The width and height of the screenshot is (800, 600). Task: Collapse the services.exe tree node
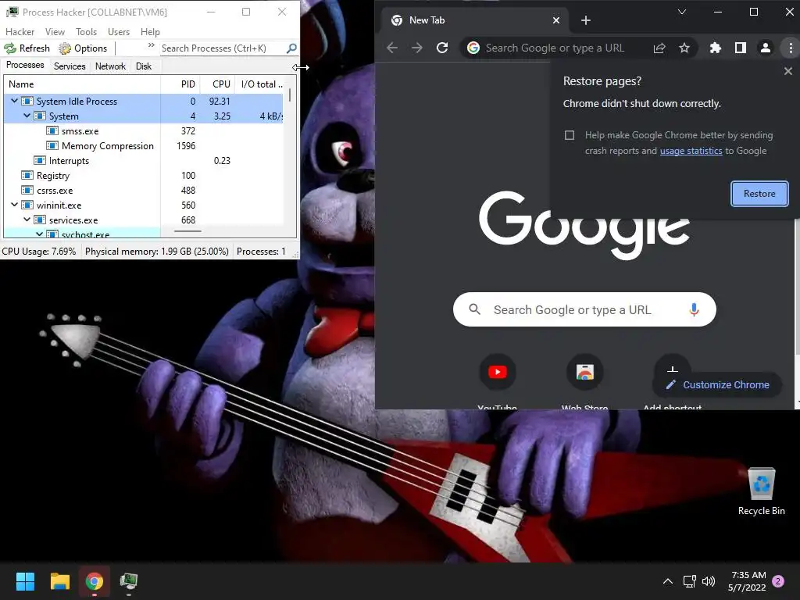click(27, 220)
